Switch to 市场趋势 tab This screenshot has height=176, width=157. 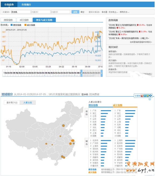[x=9, y=5]
